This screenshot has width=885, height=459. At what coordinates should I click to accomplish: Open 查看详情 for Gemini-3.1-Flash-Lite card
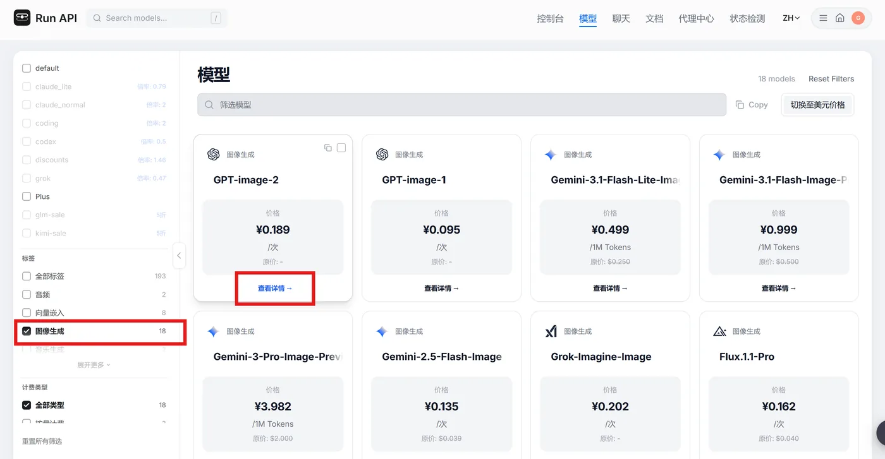click(x=610, y=289)
